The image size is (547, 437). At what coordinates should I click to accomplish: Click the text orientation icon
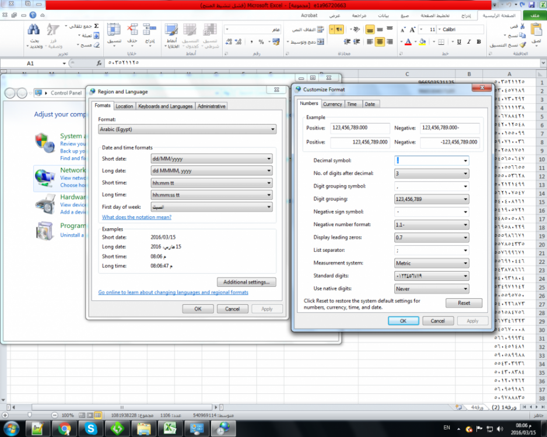point(356,29)
